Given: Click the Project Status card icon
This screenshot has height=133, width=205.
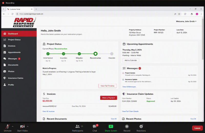Looking at the screenshot, I should [44, 44].
